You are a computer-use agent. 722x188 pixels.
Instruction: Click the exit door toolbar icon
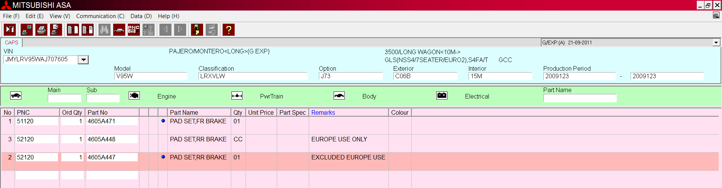click(10, 30)
